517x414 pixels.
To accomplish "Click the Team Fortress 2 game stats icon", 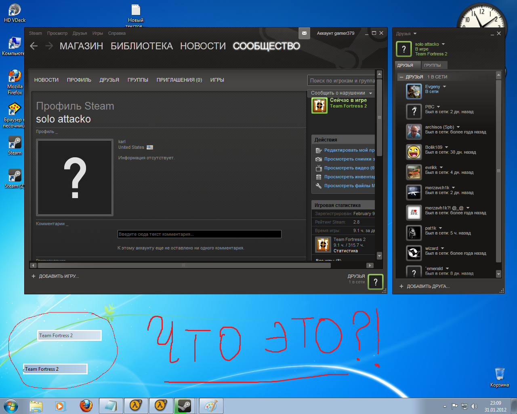I will coord(323,245).
